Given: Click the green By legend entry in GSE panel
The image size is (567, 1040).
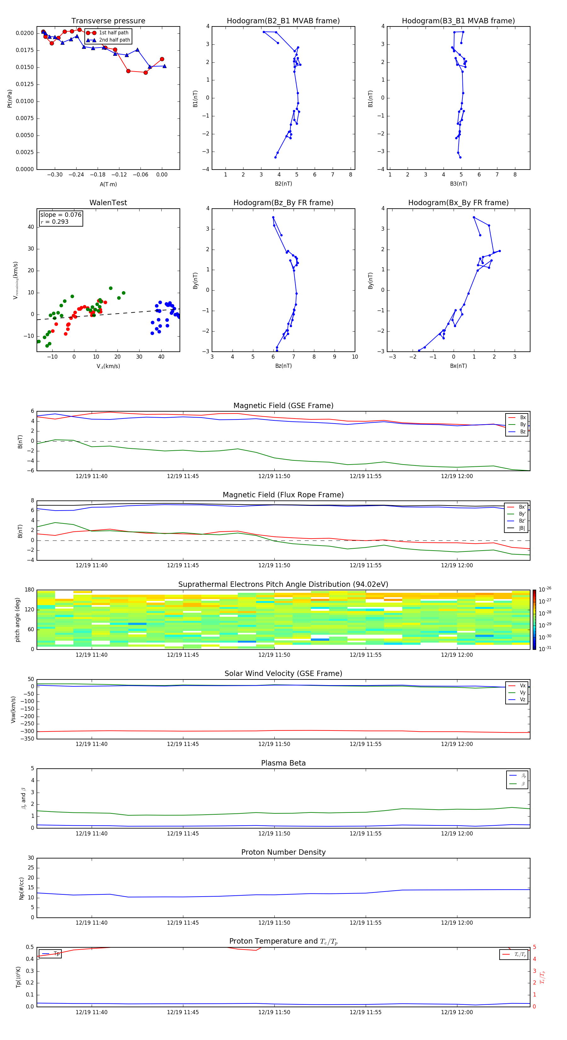Looking at the screenshot, I should (x=517, y=424).
